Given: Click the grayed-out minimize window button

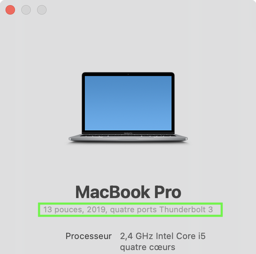Looking at the screenshot, I should click(26, 10).
